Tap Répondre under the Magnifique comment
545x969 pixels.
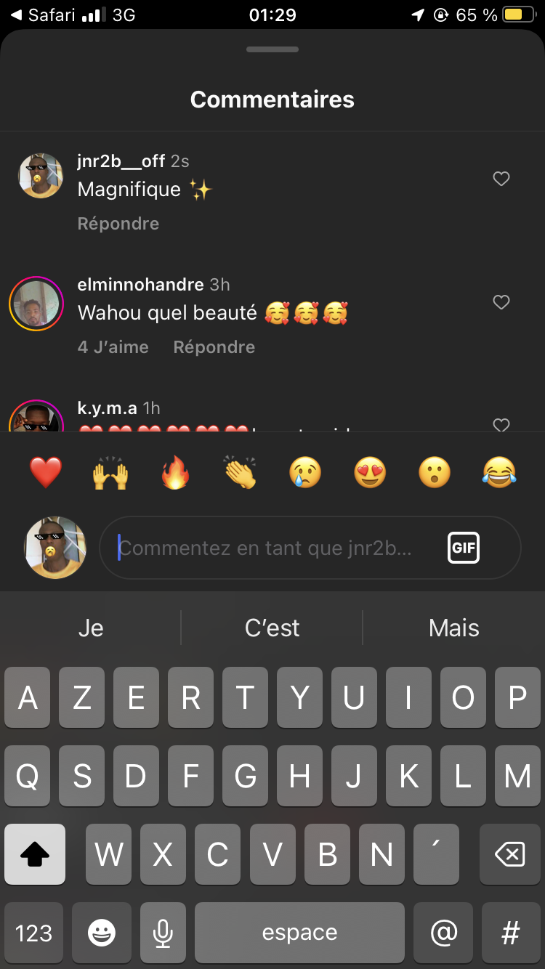coord(118,224)
